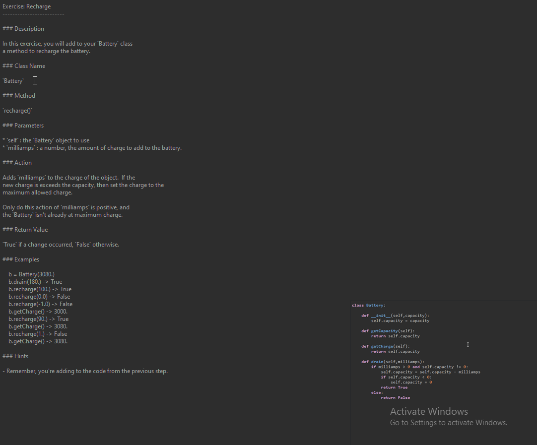Screen dimensions: 537x445
Task: Click the '### Class Name' heading
Action: (x=24, y=65)
